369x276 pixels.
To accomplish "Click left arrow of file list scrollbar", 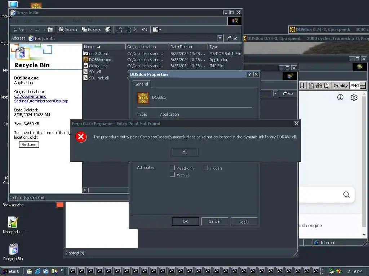I will point(85,190).
